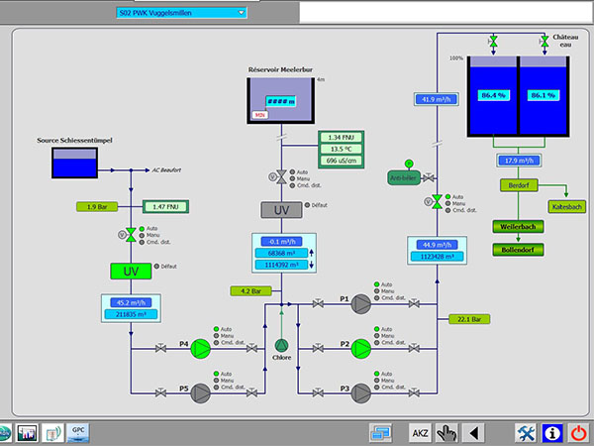
Task: Click inlet valve left of pump P2
Action: pyautogui.click(x=318, y=348)
